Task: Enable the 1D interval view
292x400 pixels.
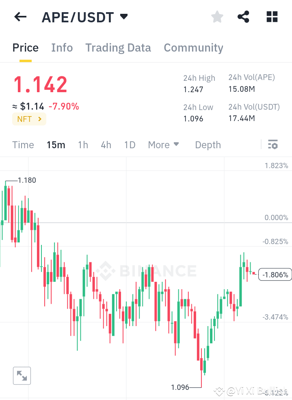Action: point(130,145)
